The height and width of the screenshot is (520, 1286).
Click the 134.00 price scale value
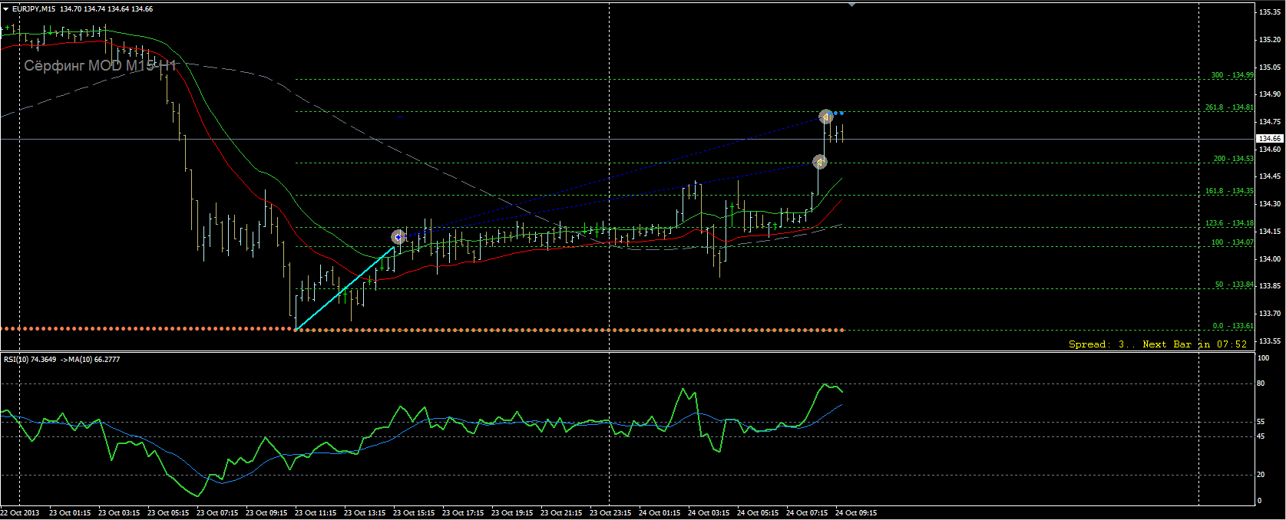(x=1269, y=259)
